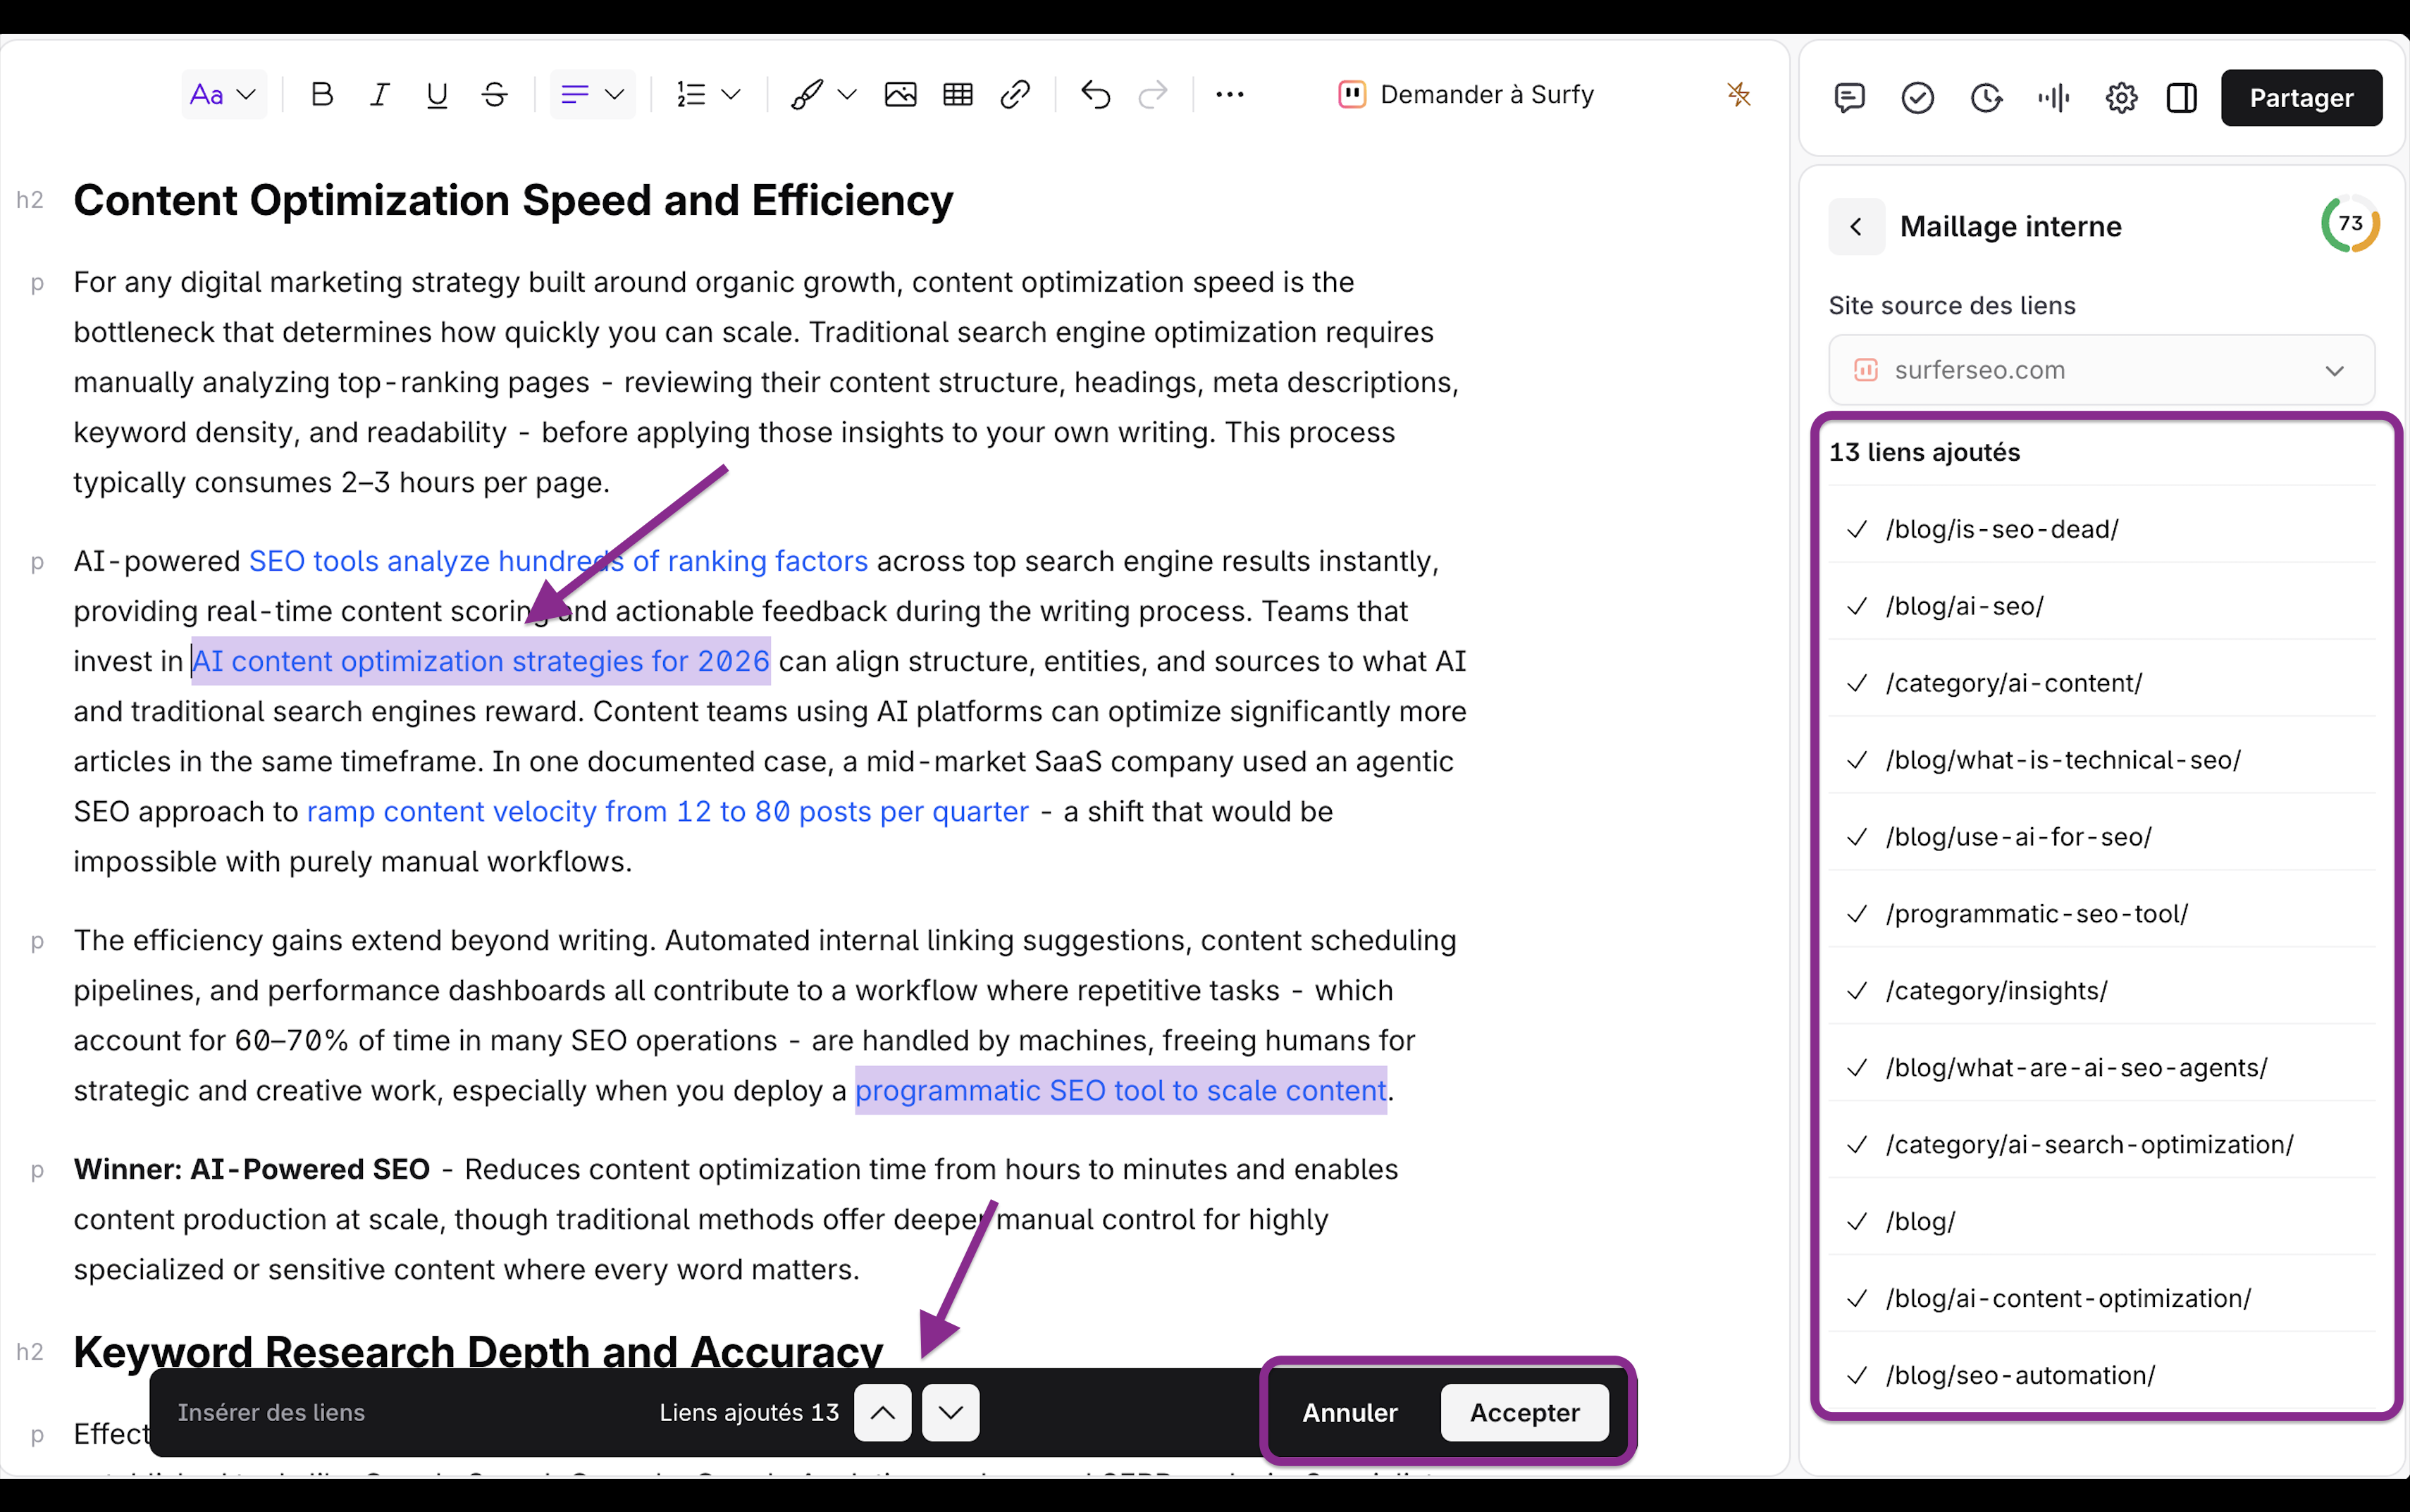Screen dimensions: 2410x1512
Task: Open link "programmatic SEO tool to scale content"
Action: click(x=1121, y=1091)
